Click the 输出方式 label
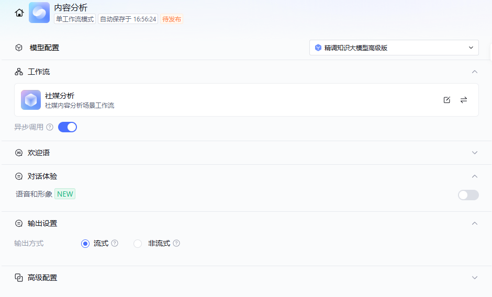This screenshot has height=297, width=492. coord(29,243)
